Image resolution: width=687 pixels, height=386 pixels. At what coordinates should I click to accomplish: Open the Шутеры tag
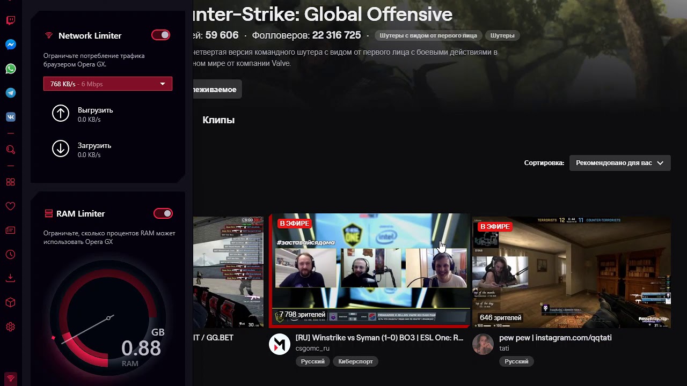pyautogui.click(x=502, y=35)
